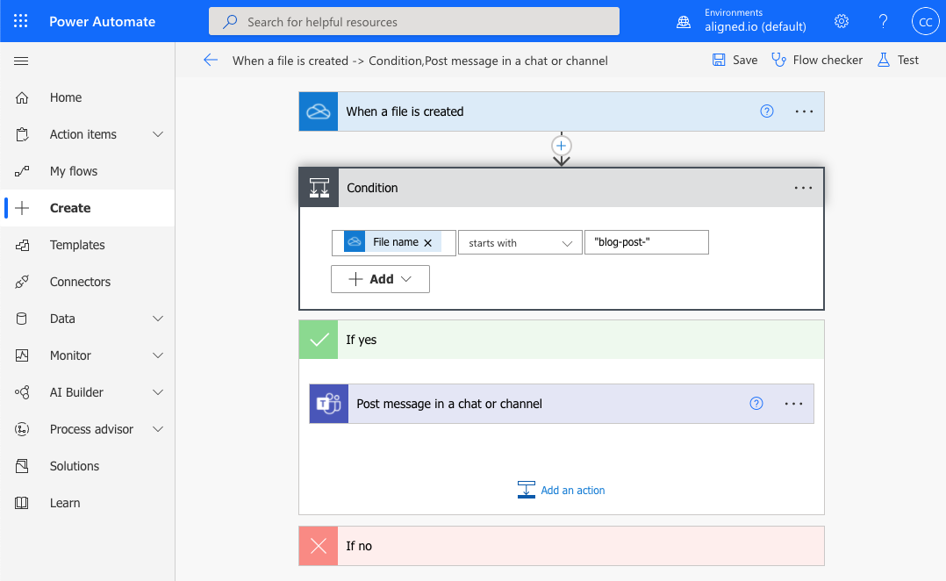The image size is (946, 581).
Task: Expand the AI Builder chevron
Action: pos(158,392)
